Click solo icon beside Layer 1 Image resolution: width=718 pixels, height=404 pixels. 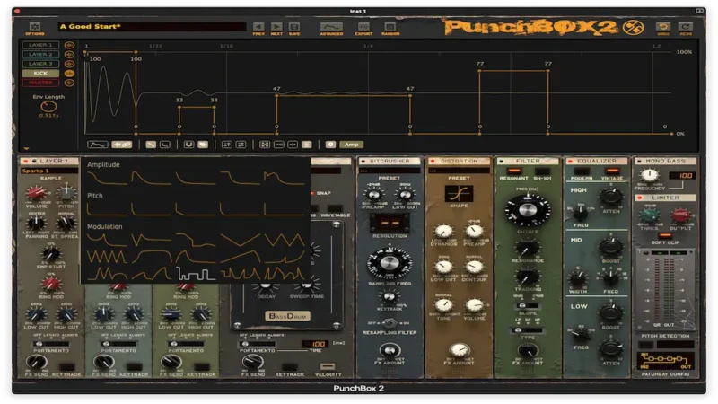point(69,45)
